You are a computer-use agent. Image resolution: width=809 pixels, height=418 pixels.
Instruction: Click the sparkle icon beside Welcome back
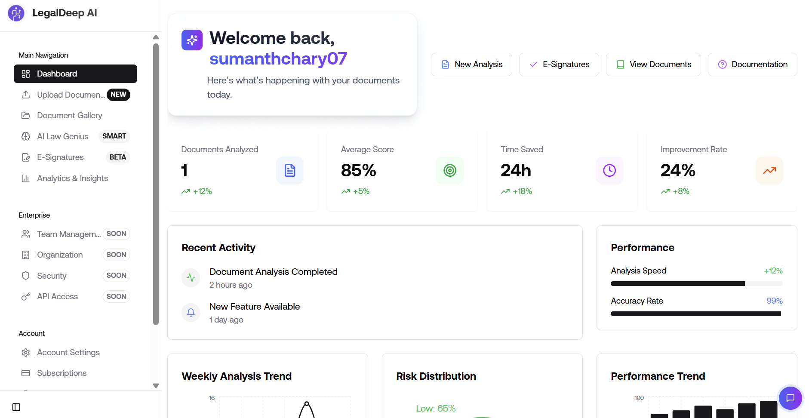coord(192,40)
